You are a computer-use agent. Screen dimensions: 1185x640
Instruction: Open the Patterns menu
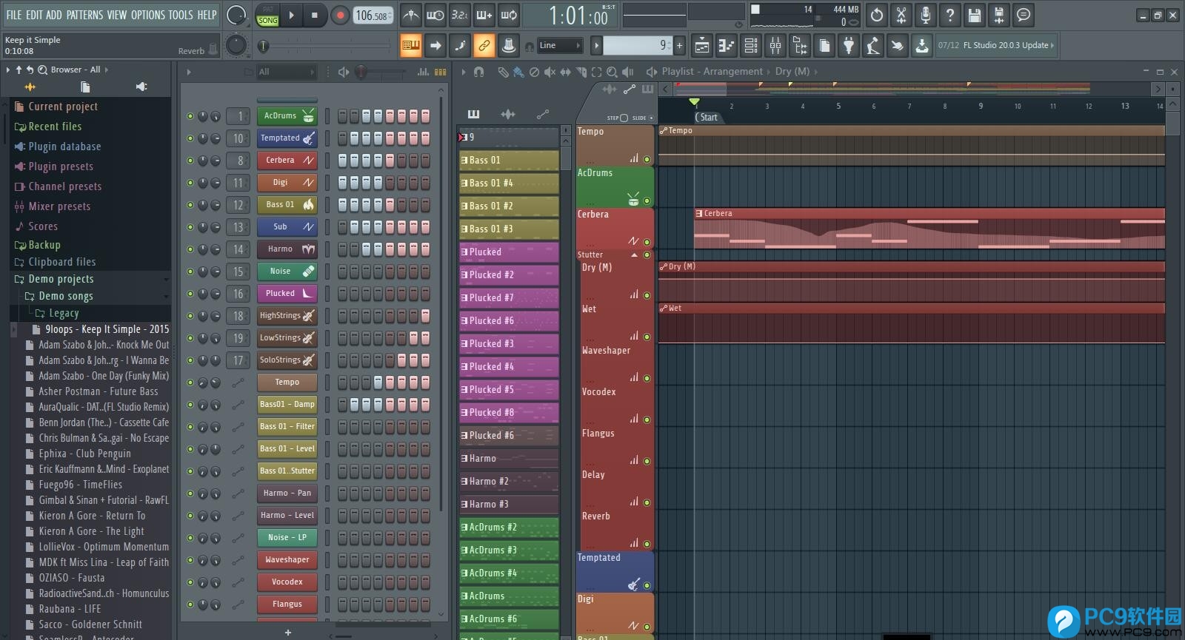[84, 15]
